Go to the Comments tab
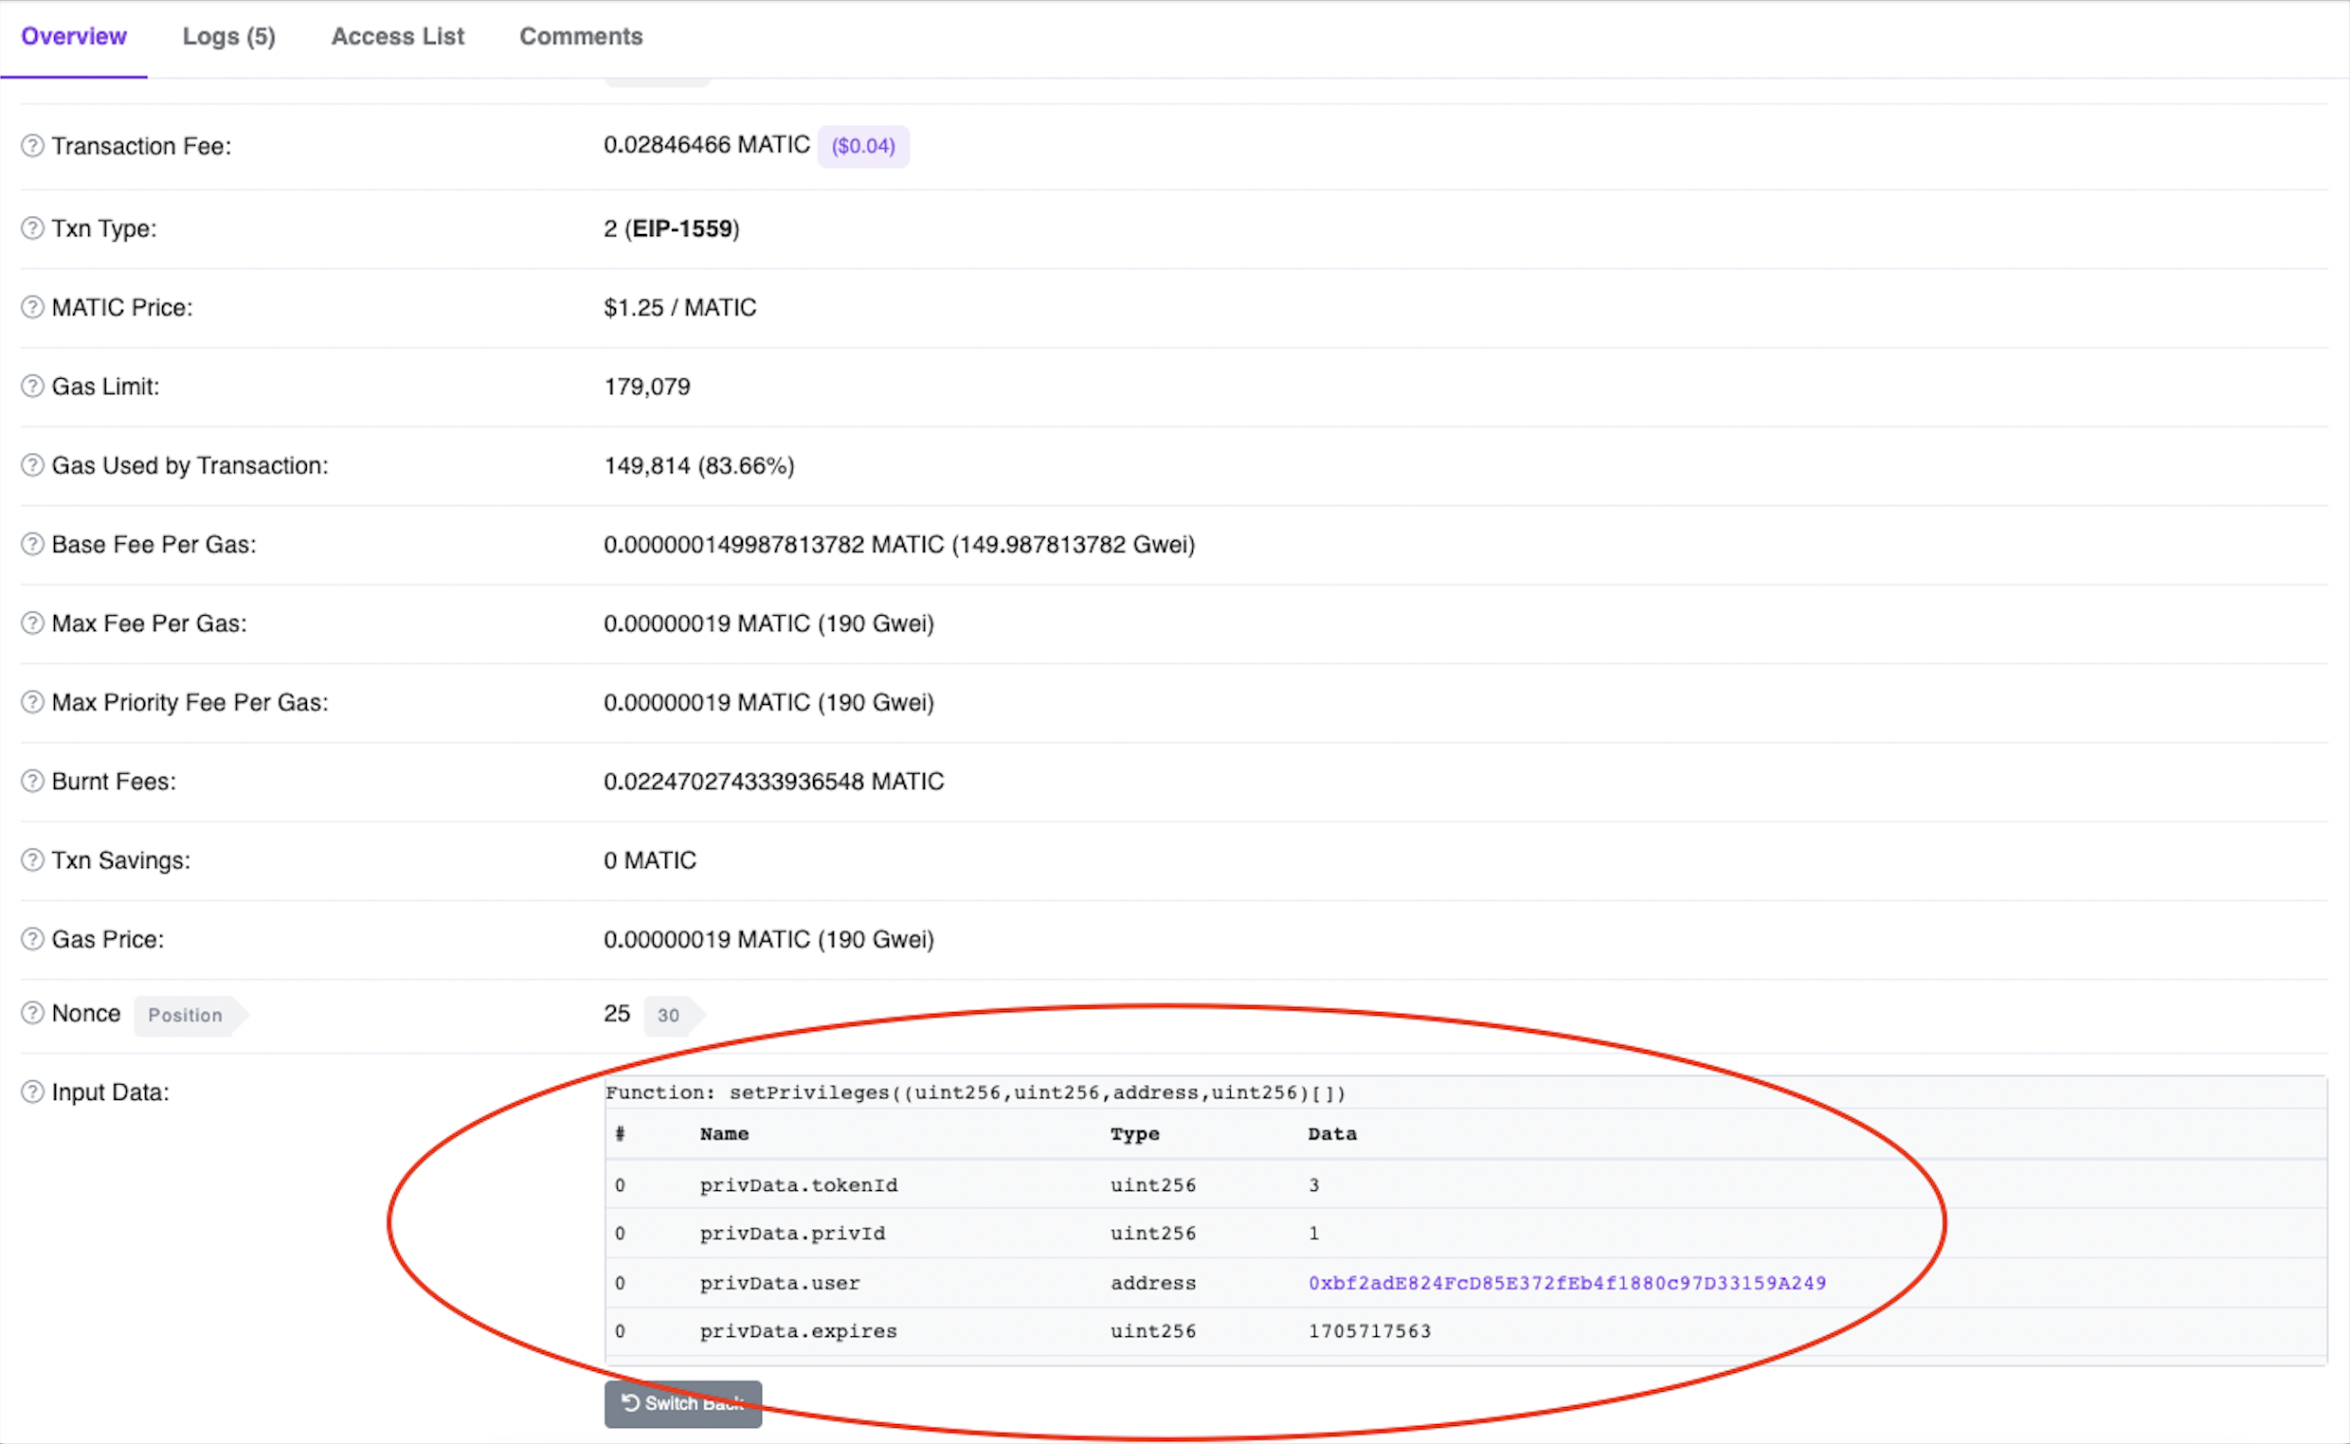 pos(581,36)
